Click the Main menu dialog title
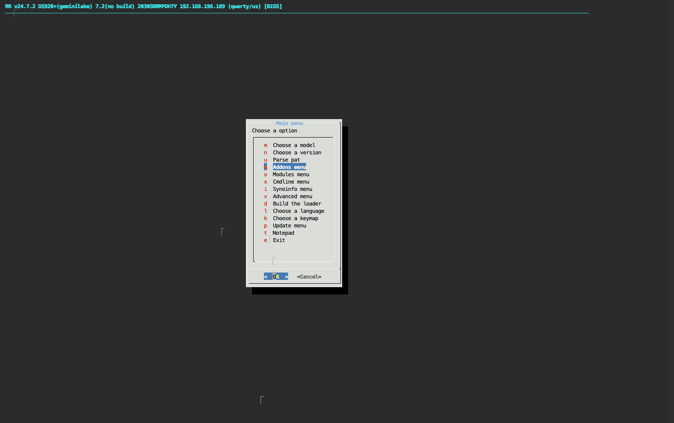674x423 pixels. 289,123
